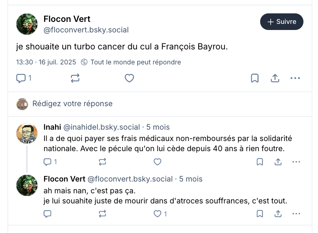
Task: Reply to the main Flocon Vert post
Action: (21, 78)
